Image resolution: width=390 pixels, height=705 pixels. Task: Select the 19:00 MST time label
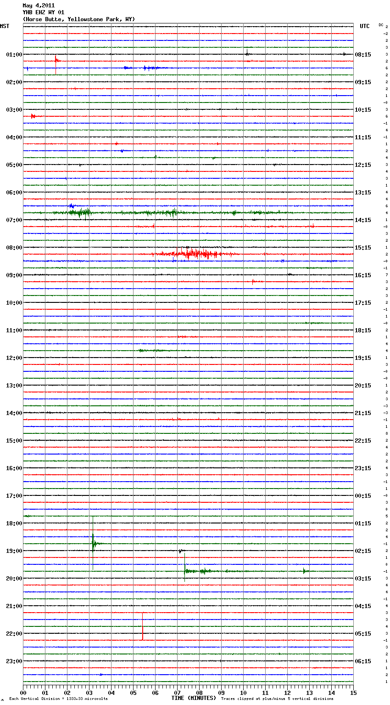(x=14, y=551)
